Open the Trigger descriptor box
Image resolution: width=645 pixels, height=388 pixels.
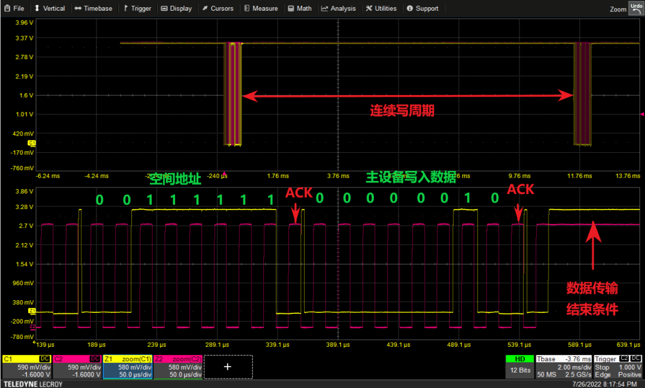[x=618, y=367]
